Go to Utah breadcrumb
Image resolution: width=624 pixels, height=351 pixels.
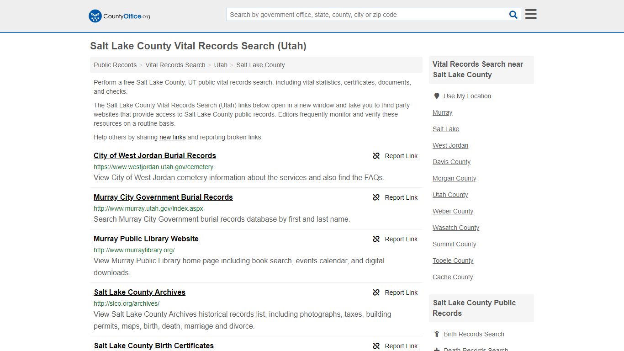pos(221,65)
